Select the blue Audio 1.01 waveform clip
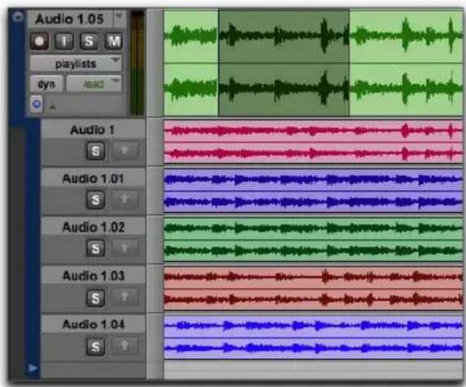 click(x=313, y=191)
